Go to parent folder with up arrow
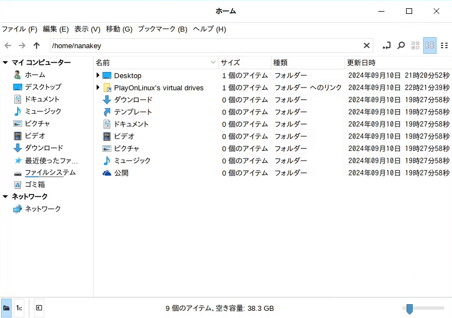The width and height of the screenshot is (452, 318). pyautogui.click(x=37, y=45)
